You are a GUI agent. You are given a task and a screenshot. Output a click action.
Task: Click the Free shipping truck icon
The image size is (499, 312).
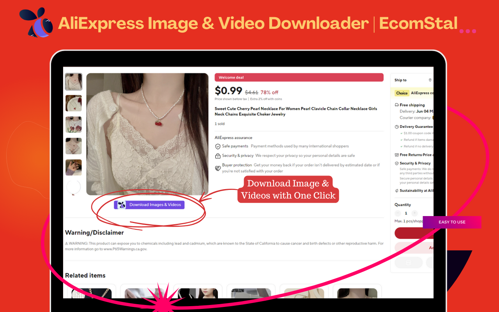tap(397, 105)
